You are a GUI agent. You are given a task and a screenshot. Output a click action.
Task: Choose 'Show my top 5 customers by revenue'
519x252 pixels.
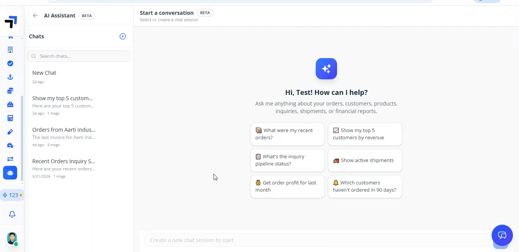pos(365,134)
